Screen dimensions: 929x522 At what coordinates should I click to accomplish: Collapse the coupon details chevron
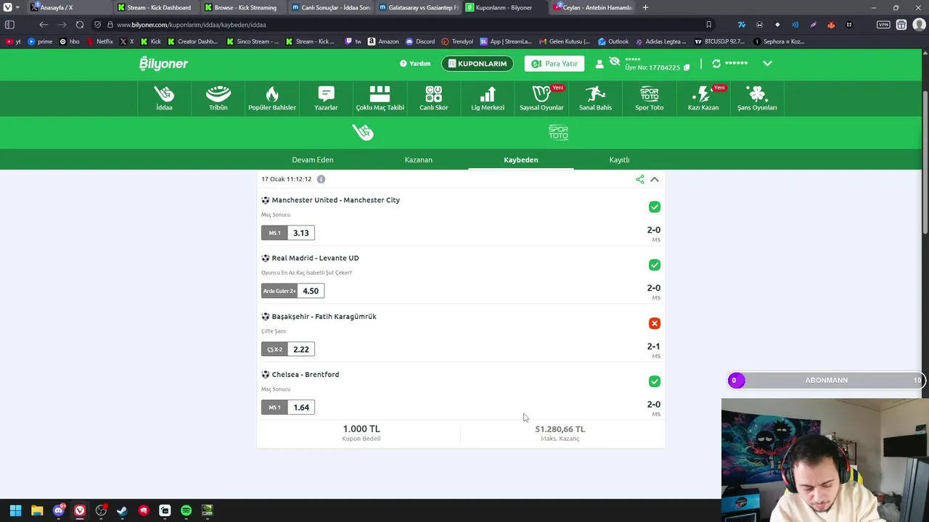click(655, 179)
